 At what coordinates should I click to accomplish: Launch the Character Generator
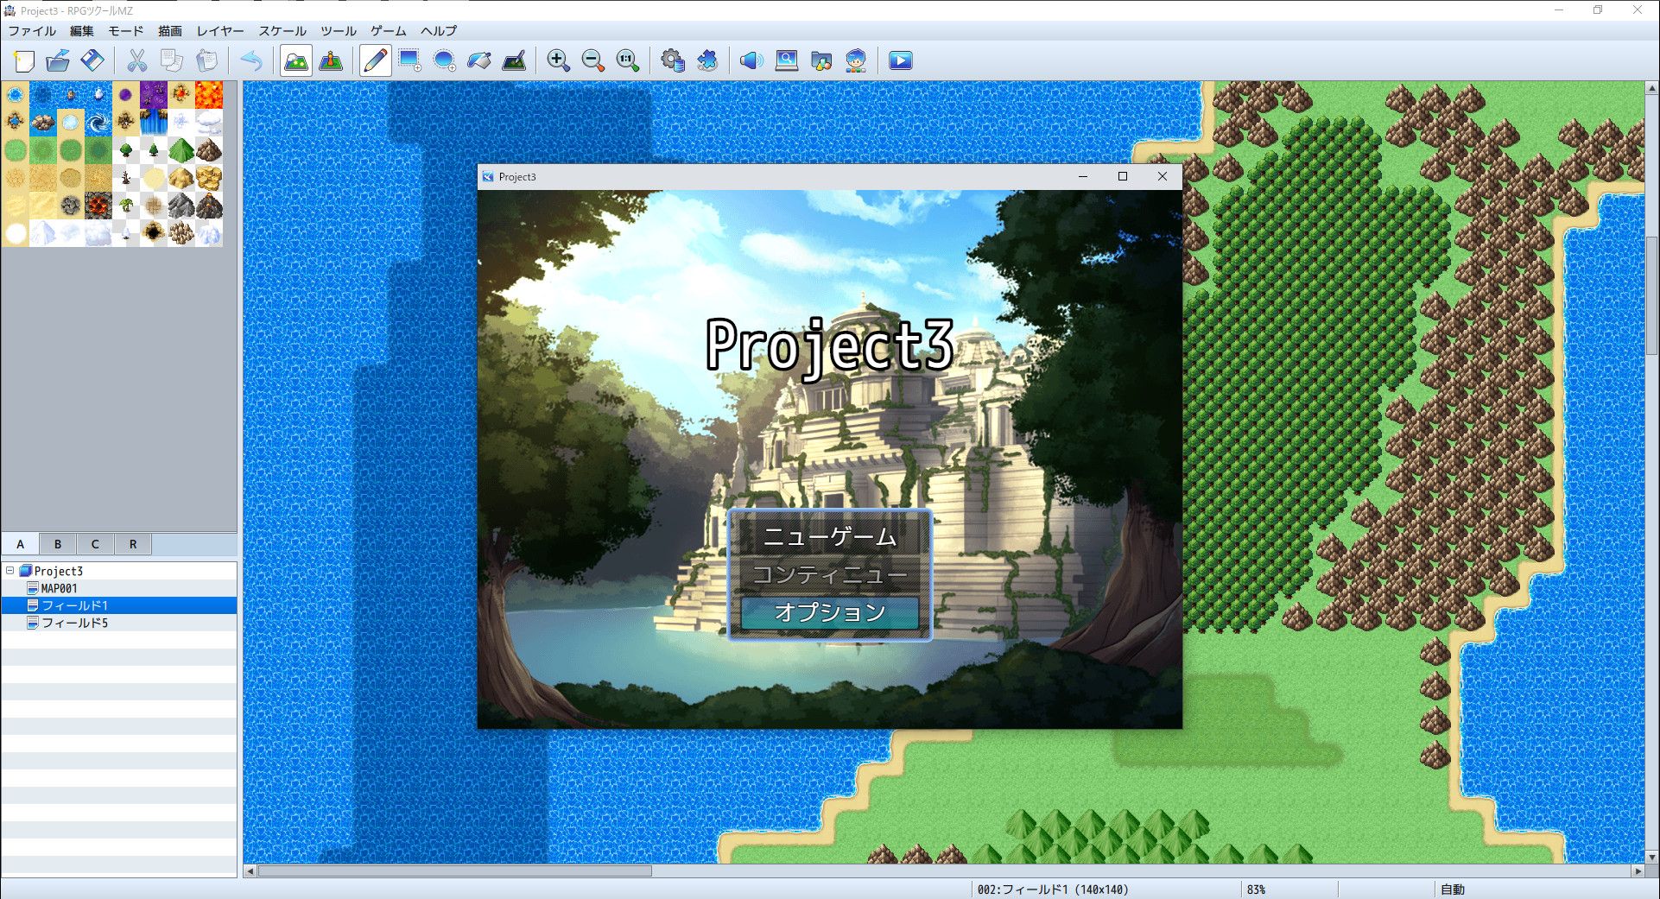click(x=854, y=60)
